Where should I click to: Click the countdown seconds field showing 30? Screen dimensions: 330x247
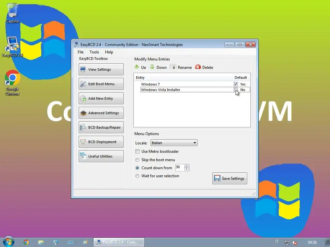[x=180, y=167]
